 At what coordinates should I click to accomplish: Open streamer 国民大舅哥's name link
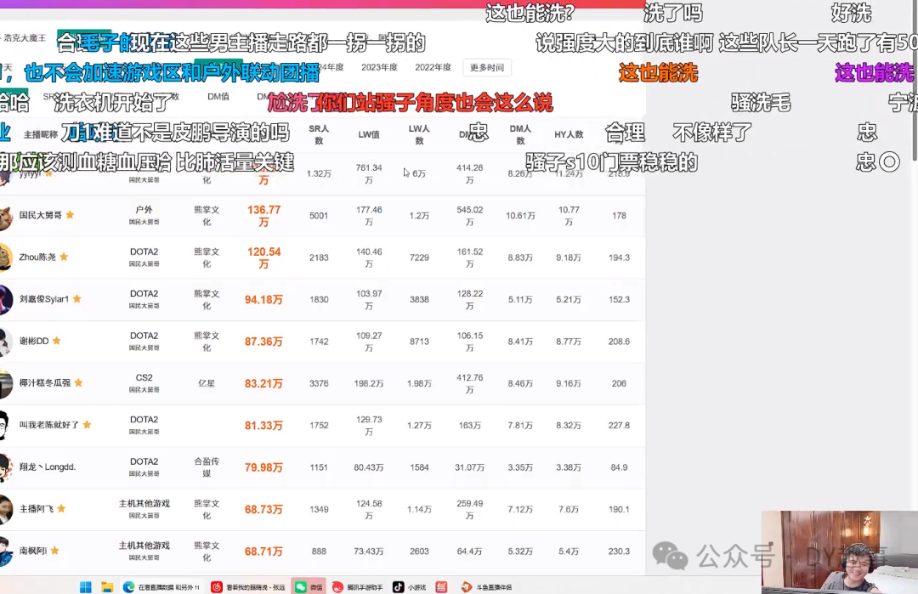point(41,215)
